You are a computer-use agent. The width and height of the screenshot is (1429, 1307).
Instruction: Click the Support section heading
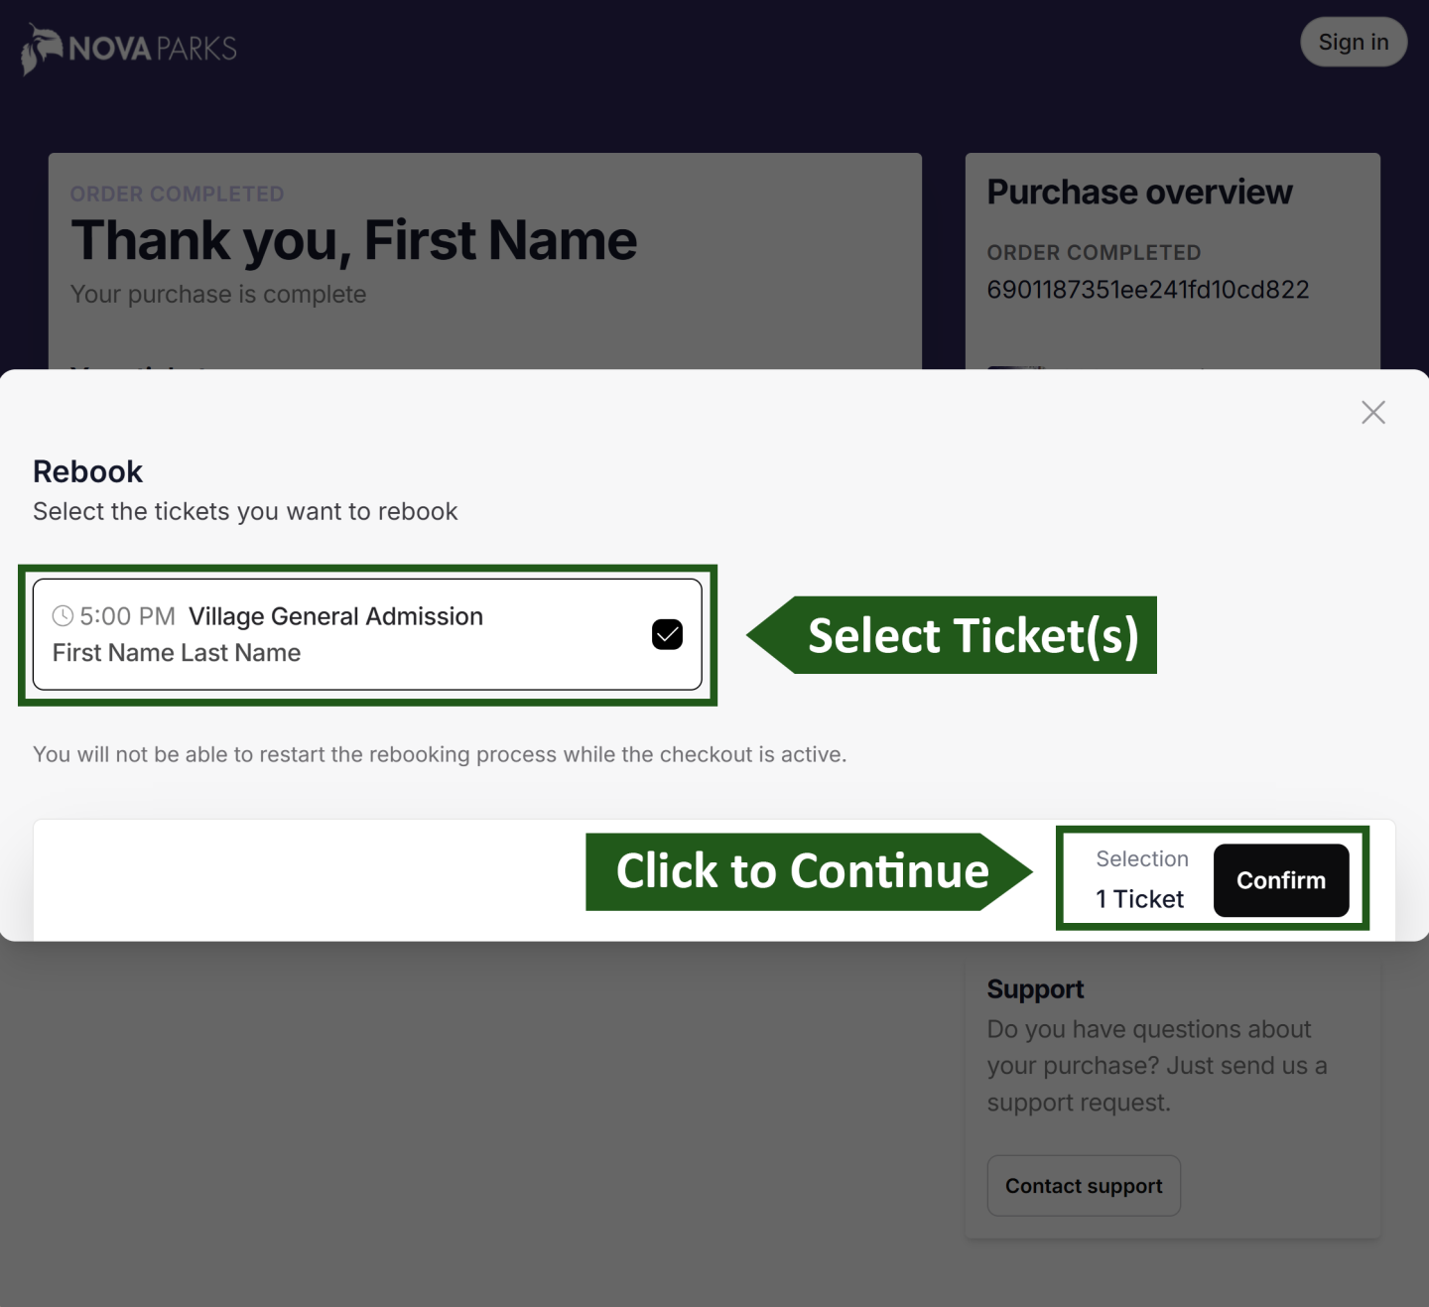tap(1035, 988)
